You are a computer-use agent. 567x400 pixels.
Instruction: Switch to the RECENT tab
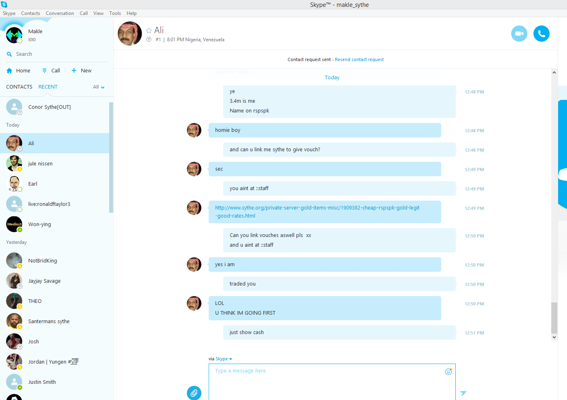pos(48,87)
